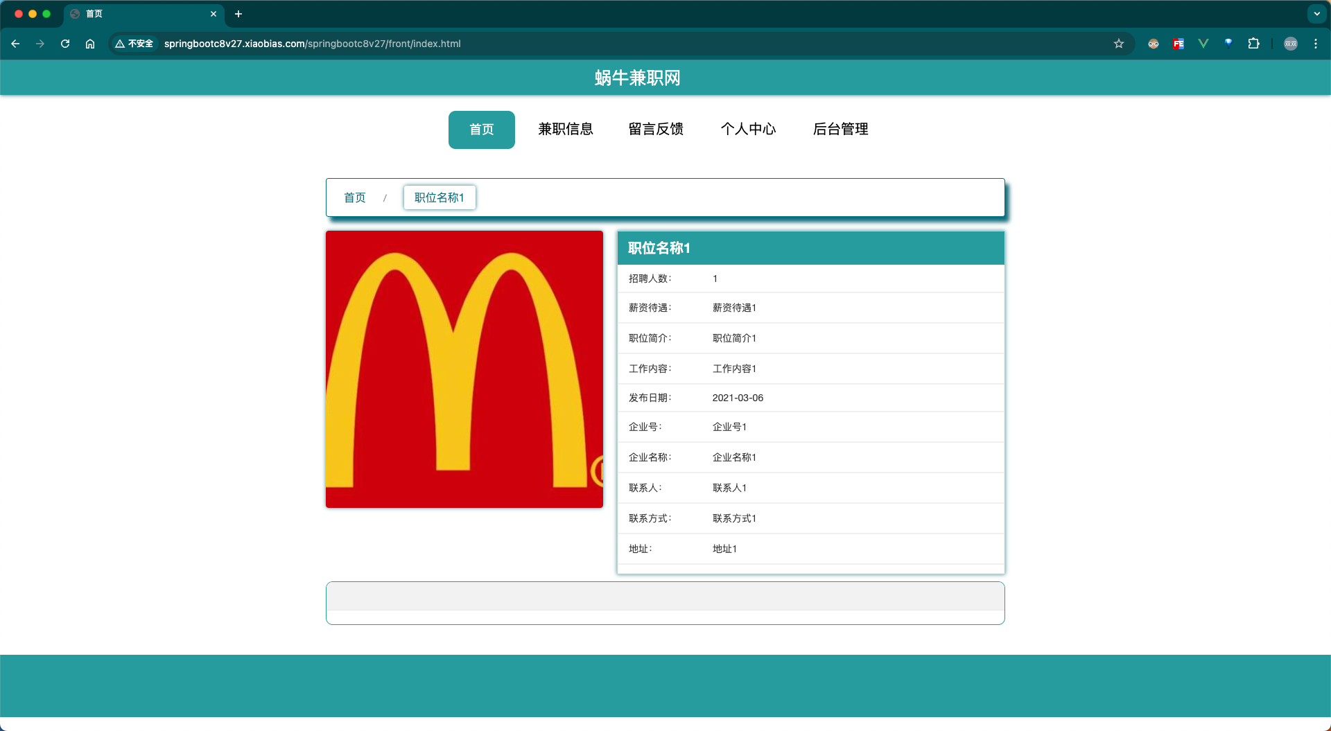The height and width of the screenshot is (731, 1331).
Task: Select the 首页 navigation tab
Action: pos(482,130)
